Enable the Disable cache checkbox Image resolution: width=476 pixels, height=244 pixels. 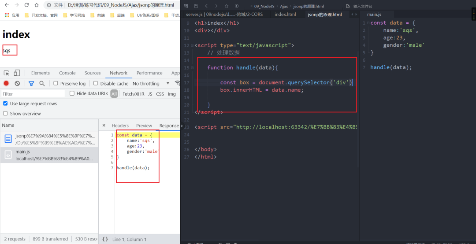96,83
